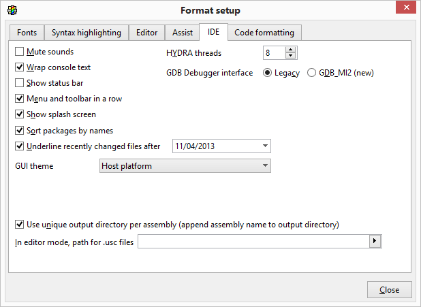421x307 pixels.
Task: Expand the underline date dropdown
Action: point(264,146)
